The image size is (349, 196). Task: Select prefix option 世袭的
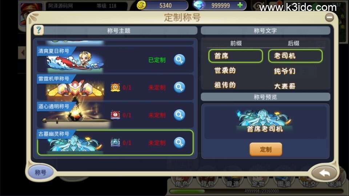[x=225, y=70]
